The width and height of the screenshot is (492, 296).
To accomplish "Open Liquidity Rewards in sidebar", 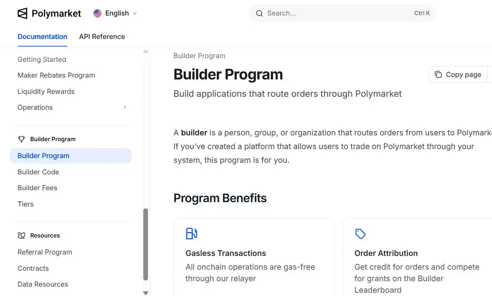I will (46, 91).
